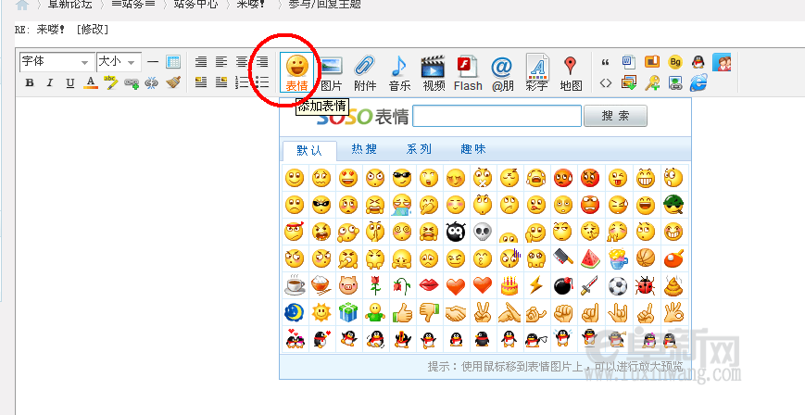Switch to the 趣味 emoticon tab
The height and width of the screenshot is (415, 805).
(472, 149)
